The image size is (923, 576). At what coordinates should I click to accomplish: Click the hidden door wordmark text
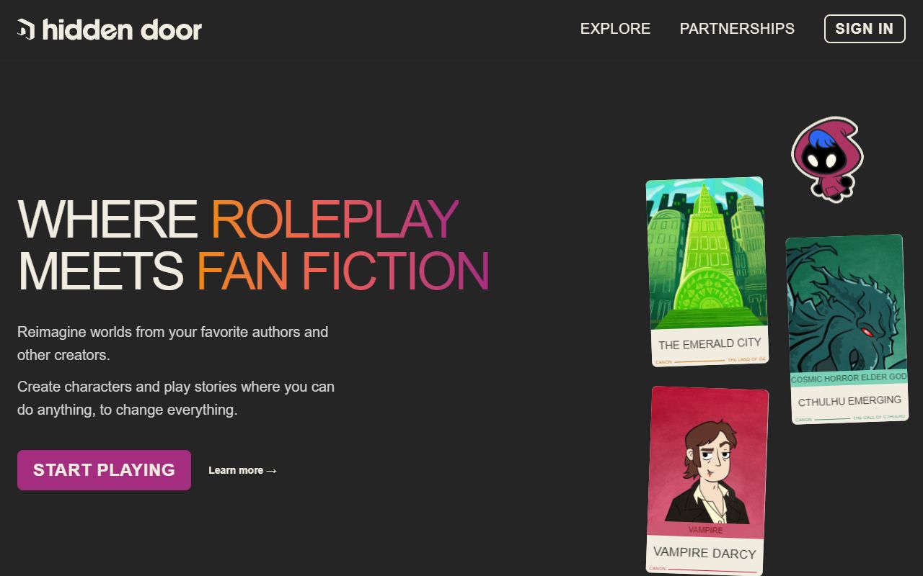122,30
